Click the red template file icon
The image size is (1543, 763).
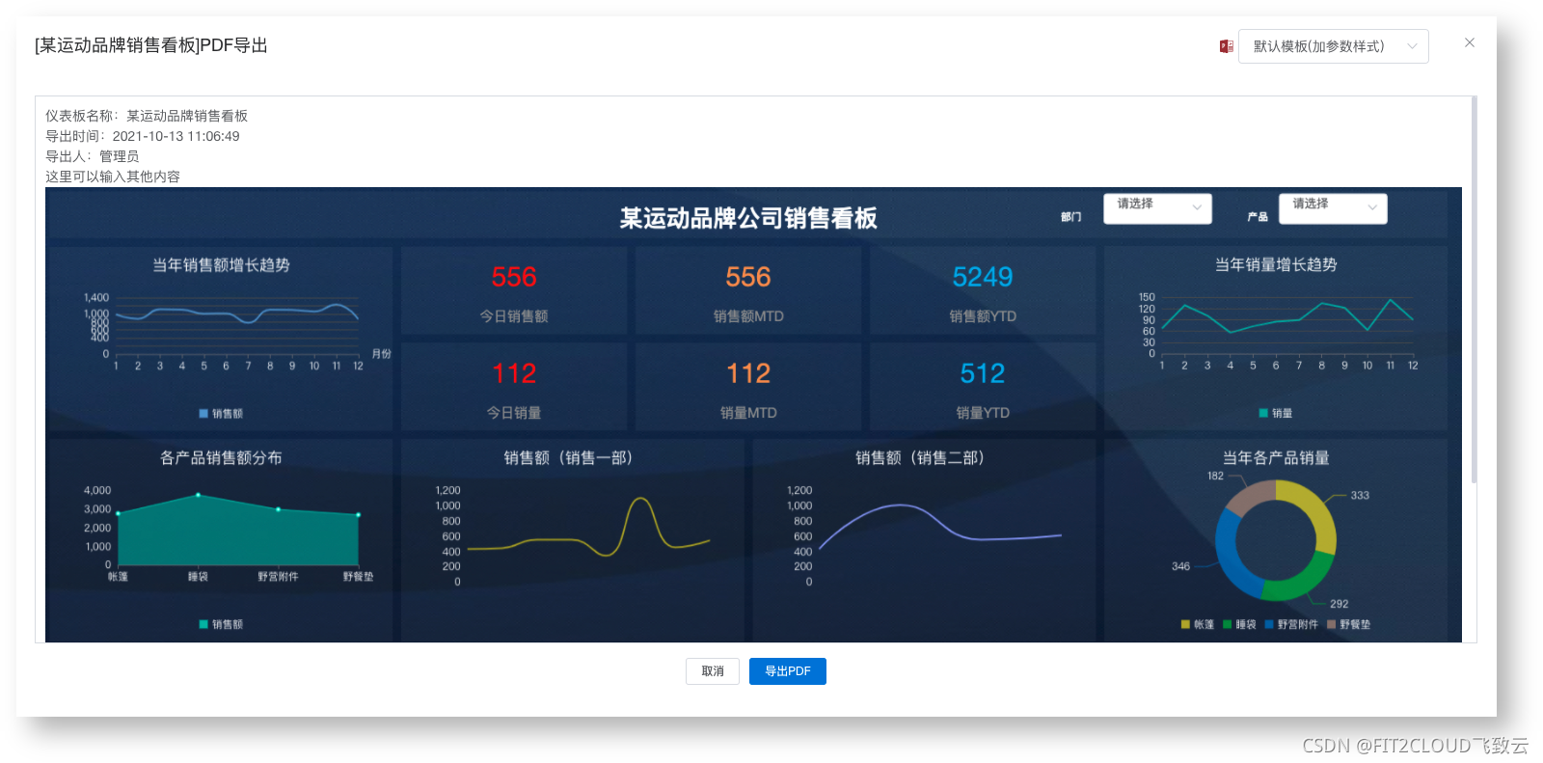pos(1226,46)
